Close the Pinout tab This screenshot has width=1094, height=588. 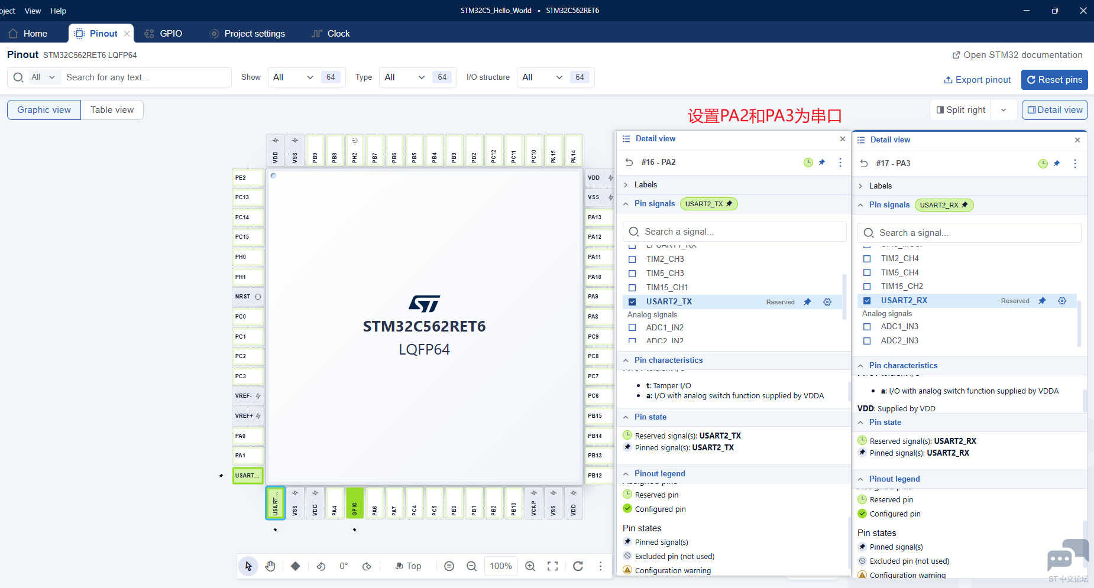click(x=127, y=34)
